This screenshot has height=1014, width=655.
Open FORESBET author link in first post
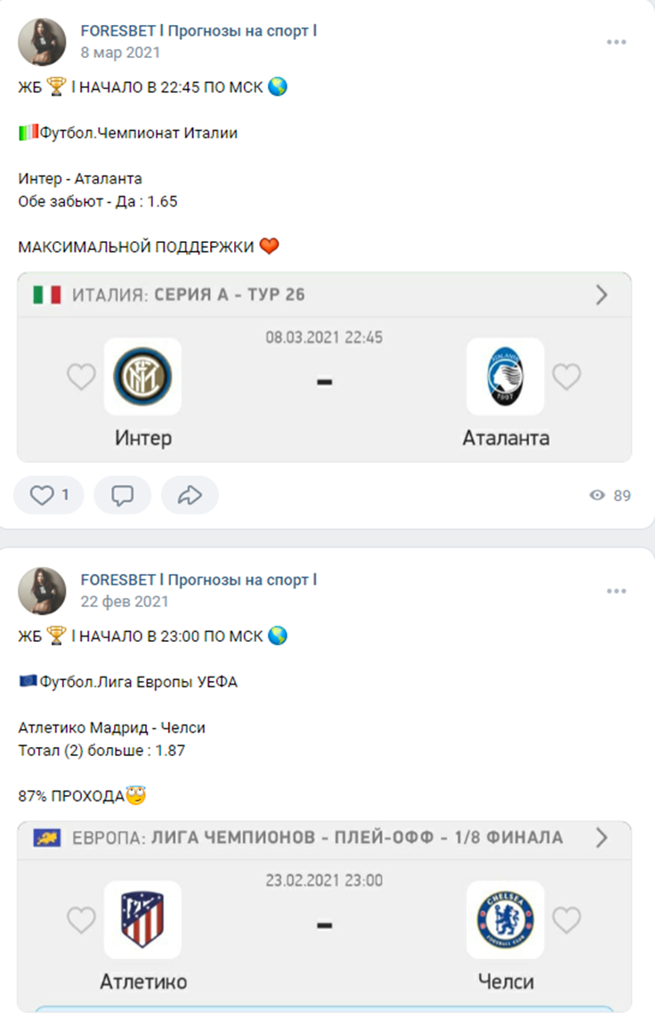click(x=198, y=31)
